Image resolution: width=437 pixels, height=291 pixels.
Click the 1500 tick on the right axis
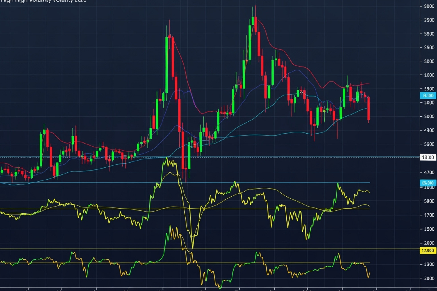click(429, 229)
